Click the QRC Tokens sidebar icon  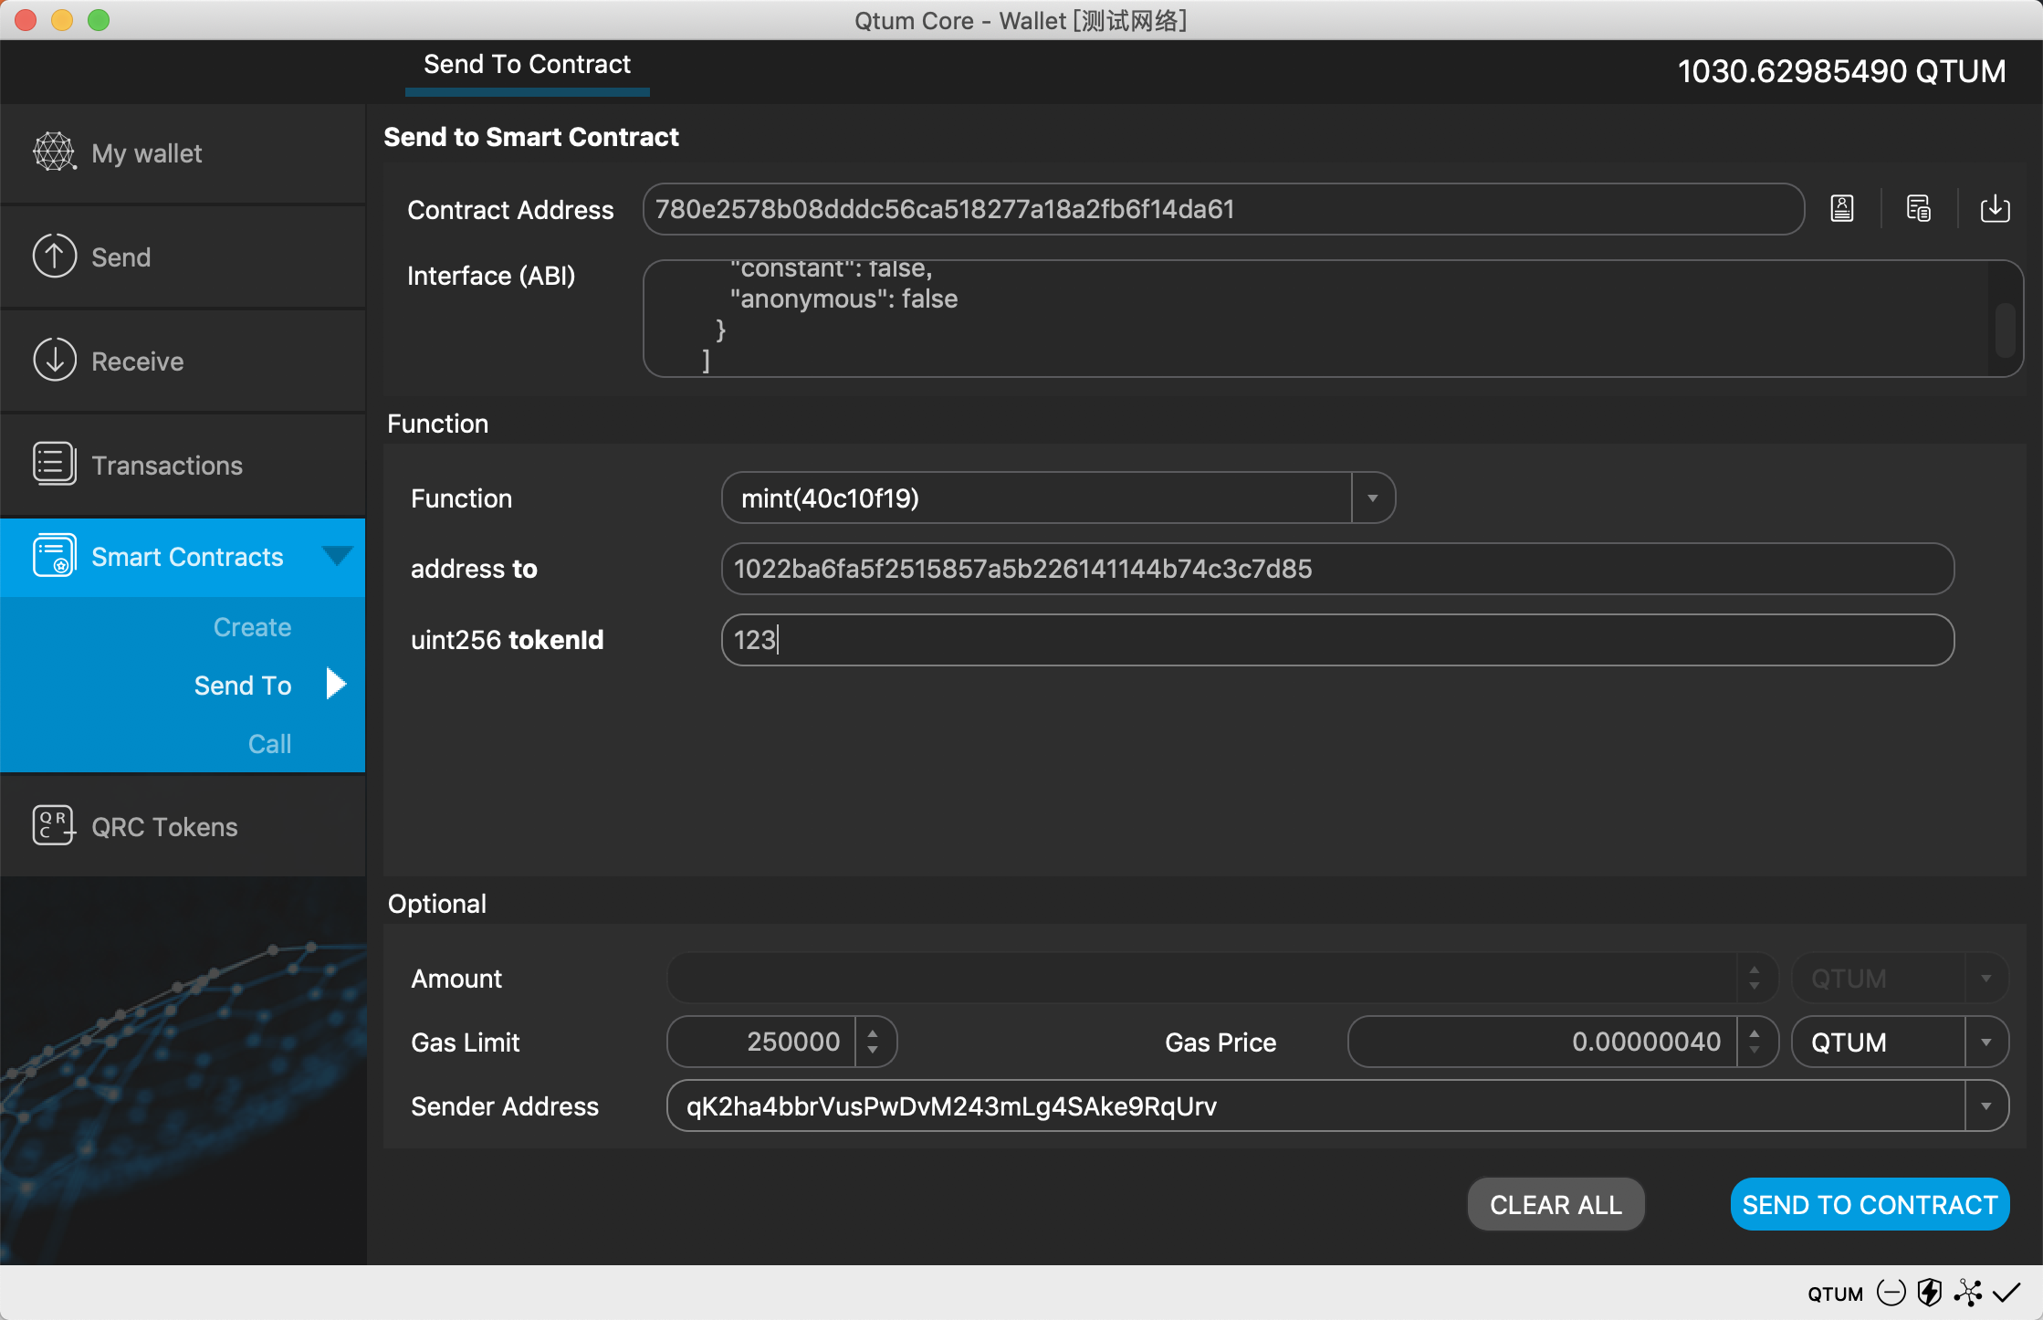[x=54, y=826]
